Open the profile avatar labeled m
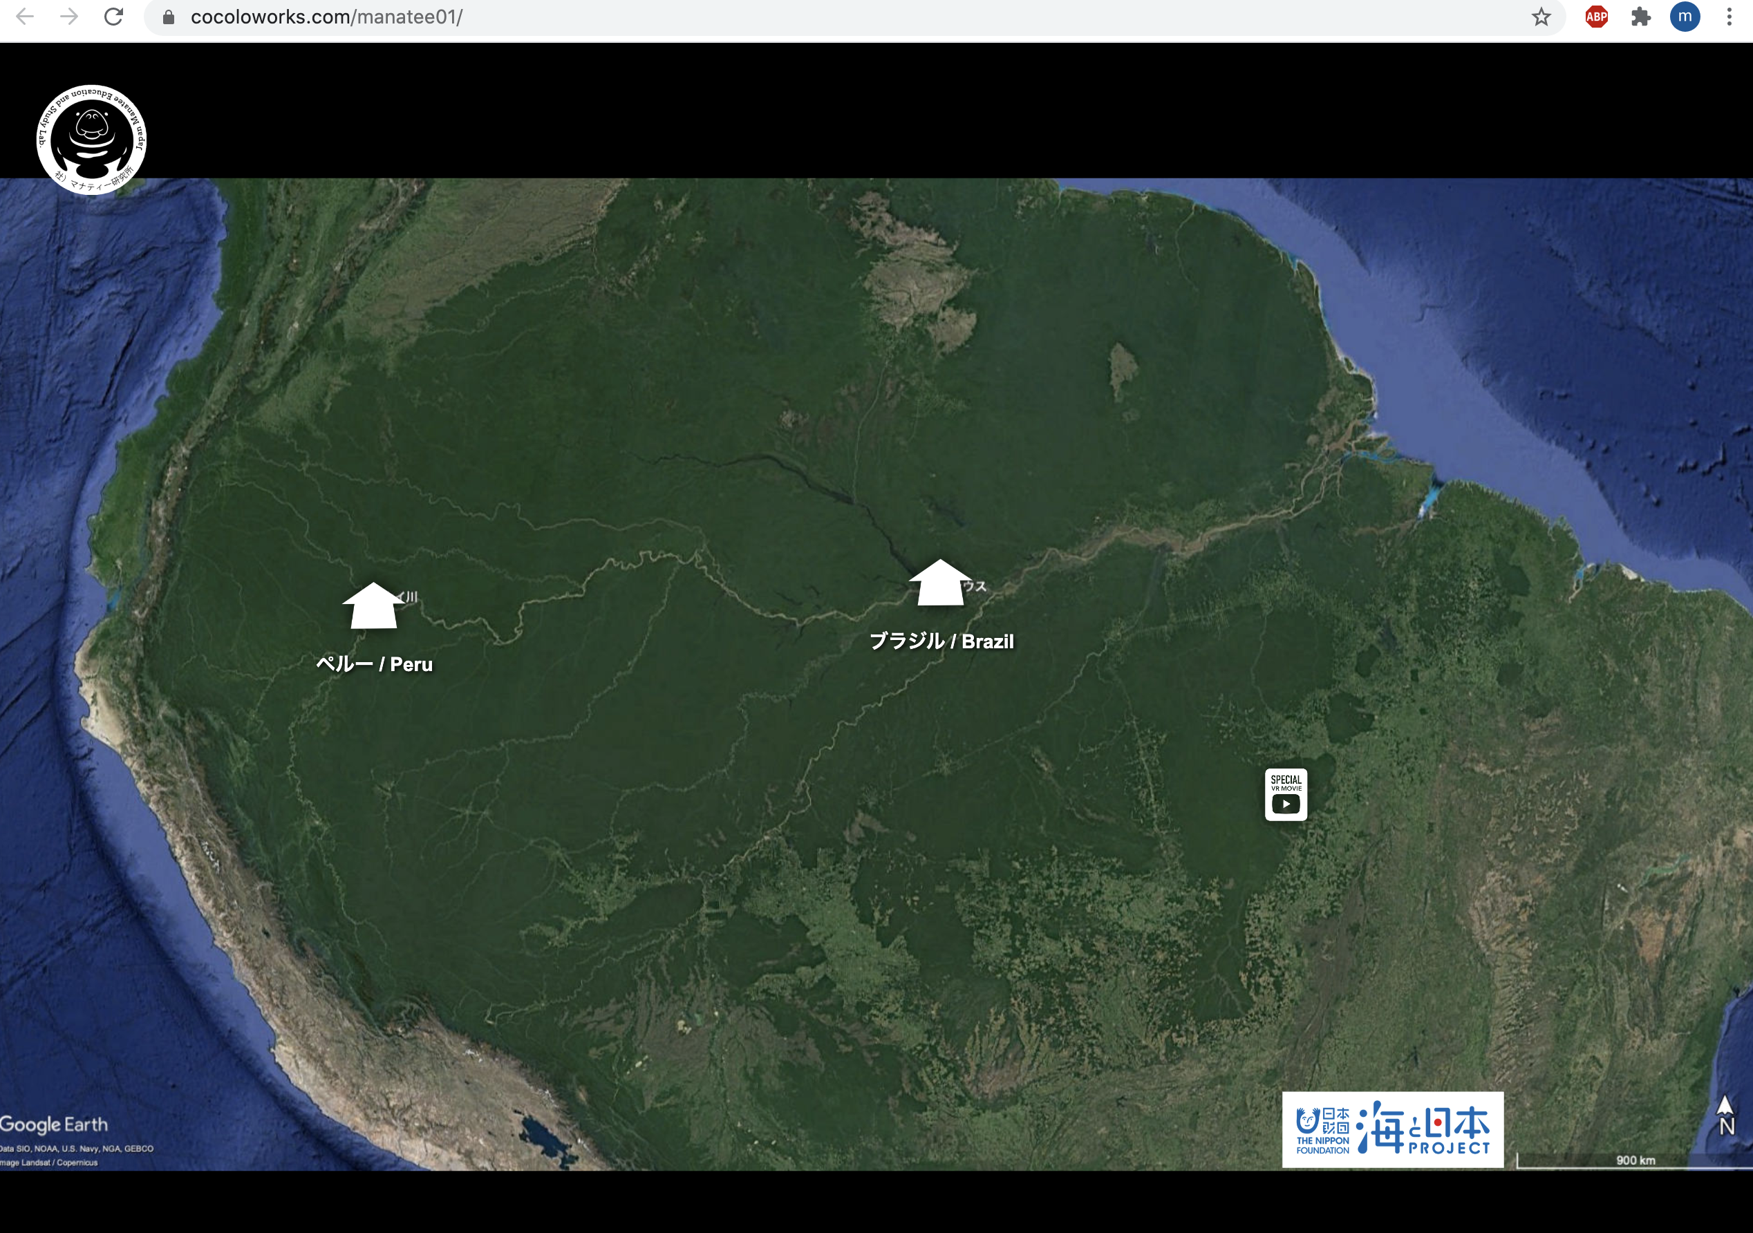Viewport: 1753px width, 1233px height. point(1685,17)
